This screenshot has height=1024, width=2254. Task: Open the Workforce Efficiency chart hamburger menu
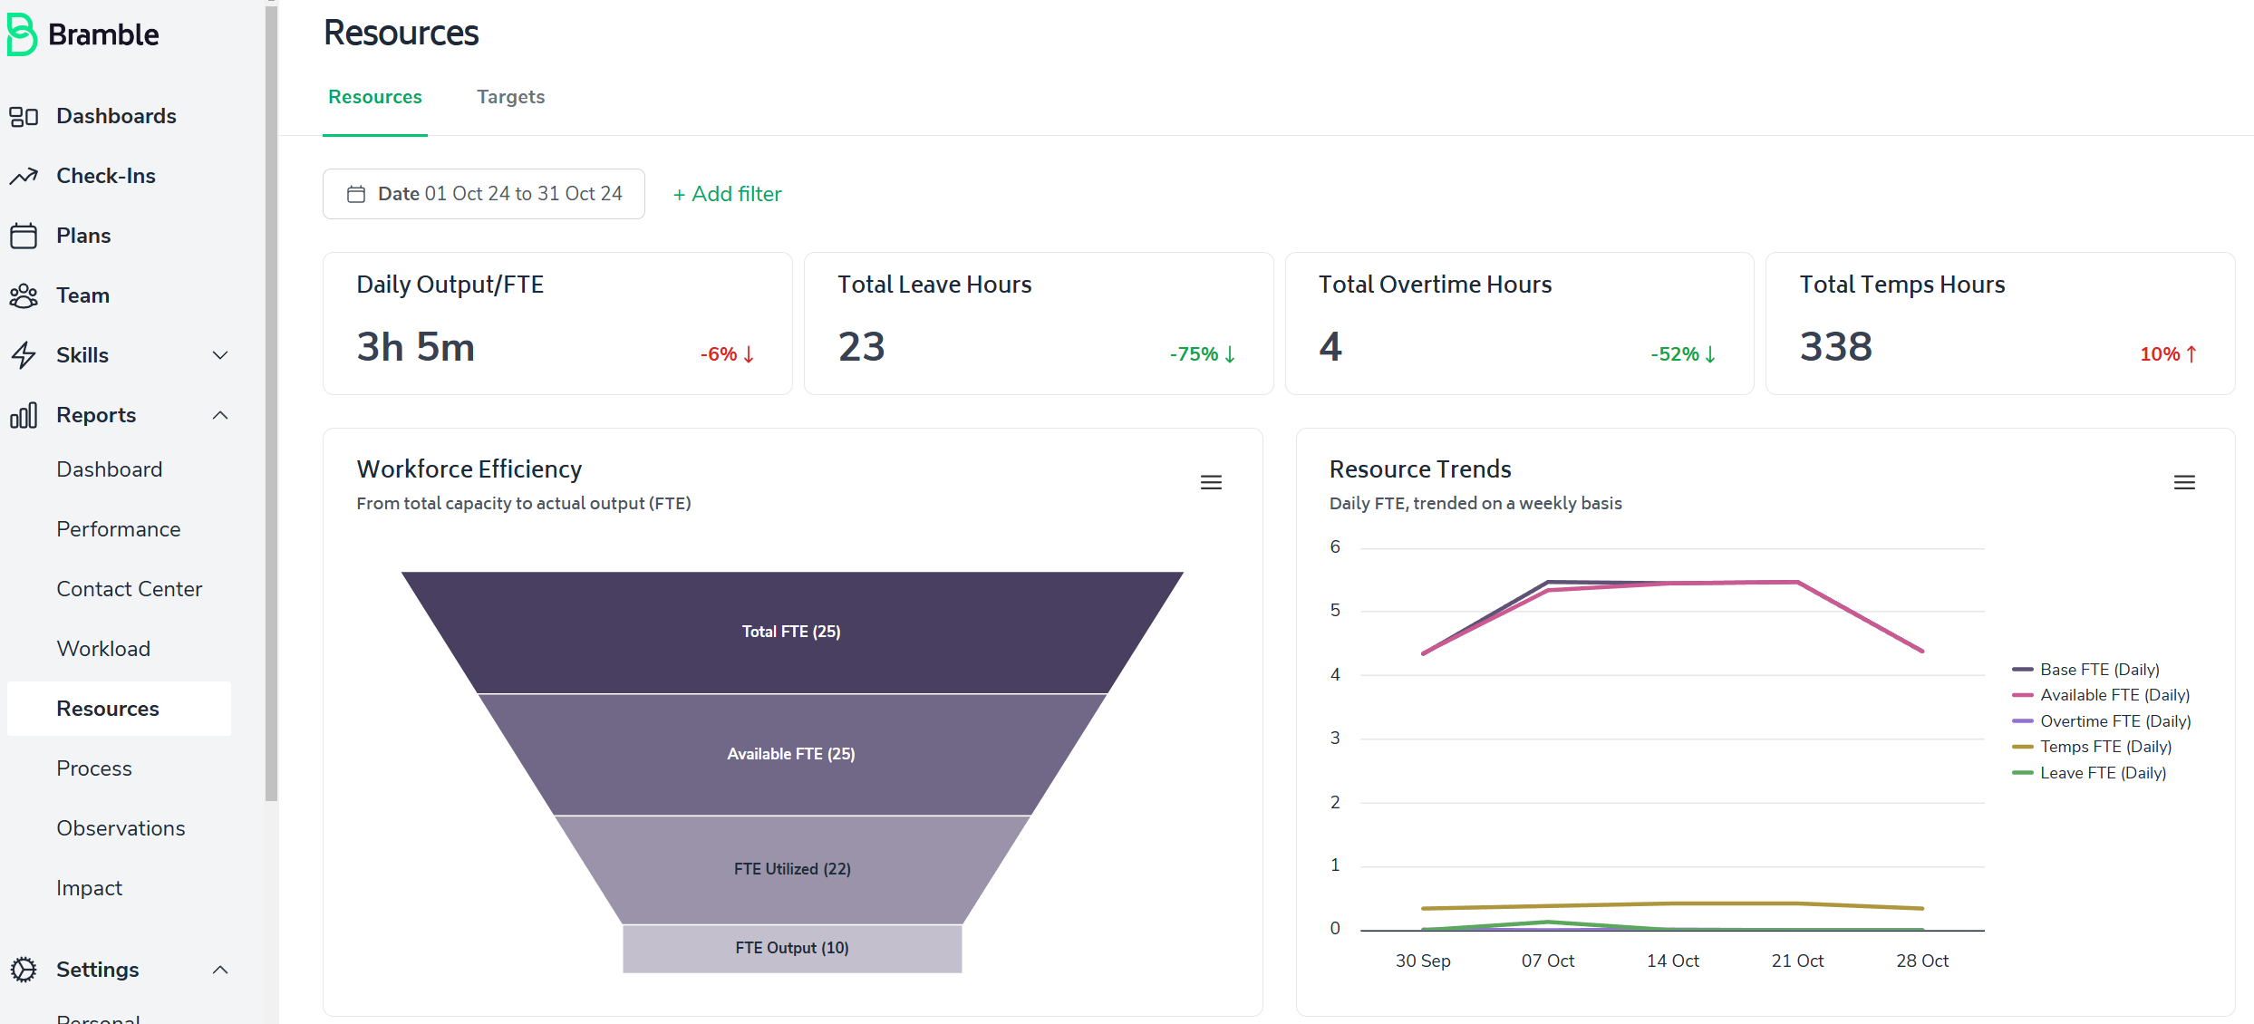pyautogui.click(x=1211, y=483)
